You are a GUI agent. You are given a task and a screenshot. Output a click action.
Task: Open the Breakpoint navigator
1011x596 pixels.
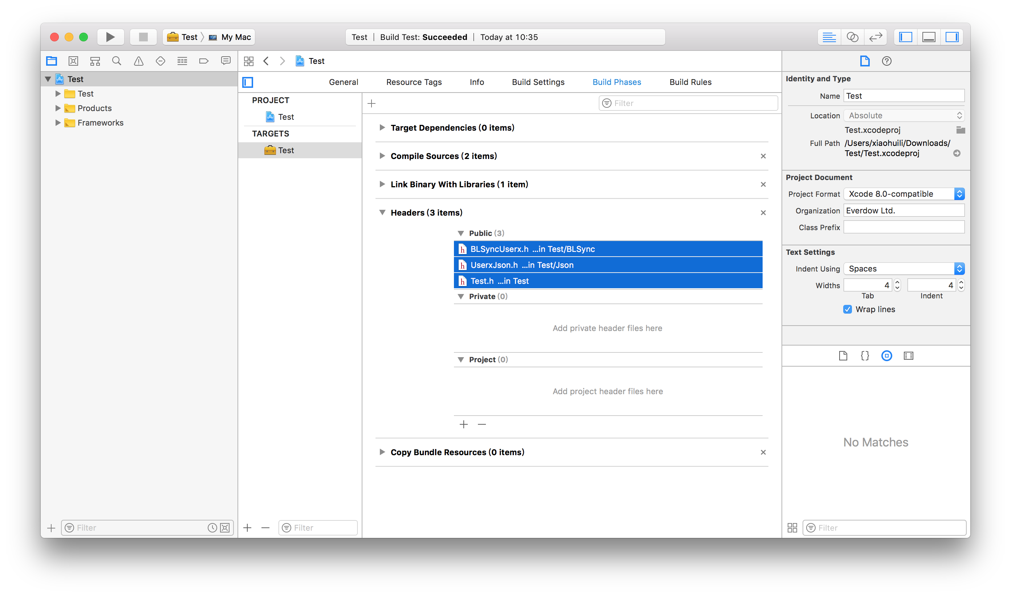[x=204, y=61]
